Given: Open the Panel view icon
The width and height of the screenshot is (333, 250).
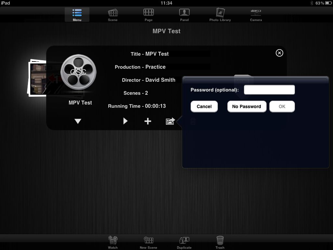Looking at the screenshot, I should [x=184, y=15].
